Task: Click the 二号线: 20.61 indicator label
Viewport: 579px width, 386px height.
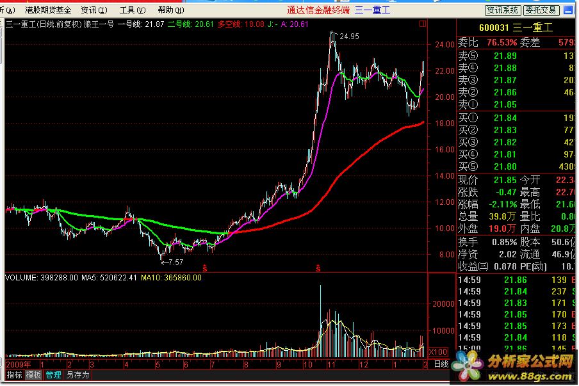Action: pos(190,24)
